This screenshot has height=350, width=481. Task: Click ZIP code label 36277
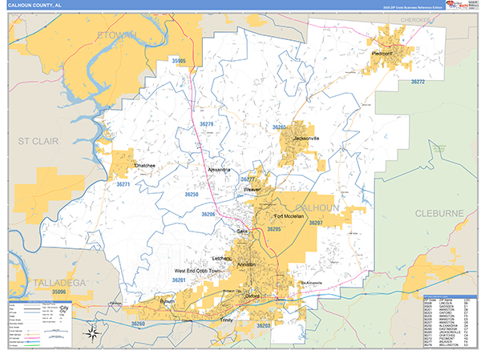[x=248, y=179]
